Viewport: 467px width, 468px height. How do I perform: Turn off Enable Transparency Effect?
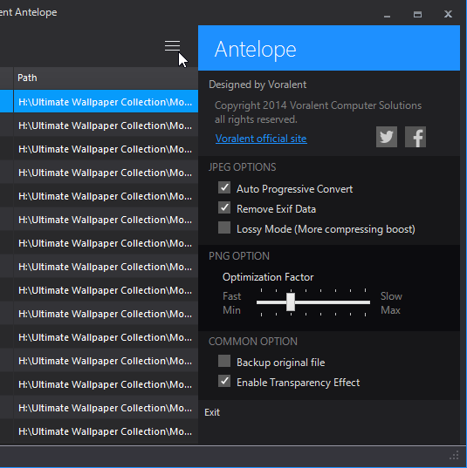(x=224, y=381)
